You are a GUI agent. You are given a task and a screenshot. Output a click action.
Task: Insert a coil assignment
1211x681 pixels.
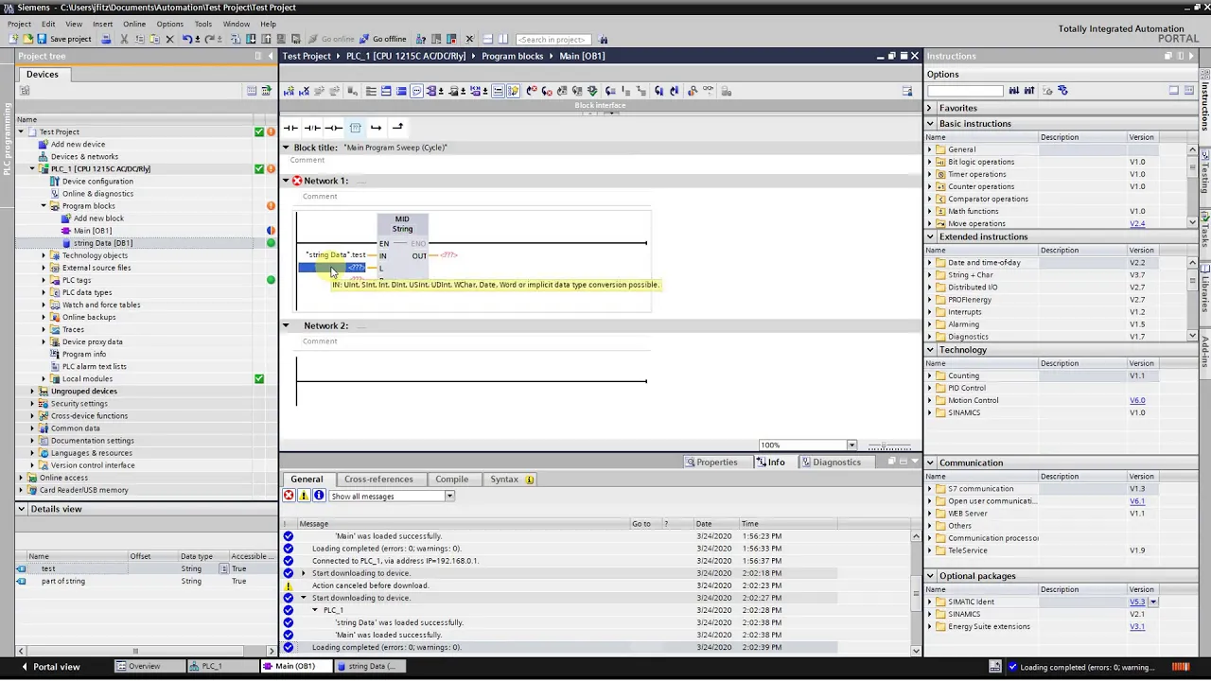click(334, 128)
